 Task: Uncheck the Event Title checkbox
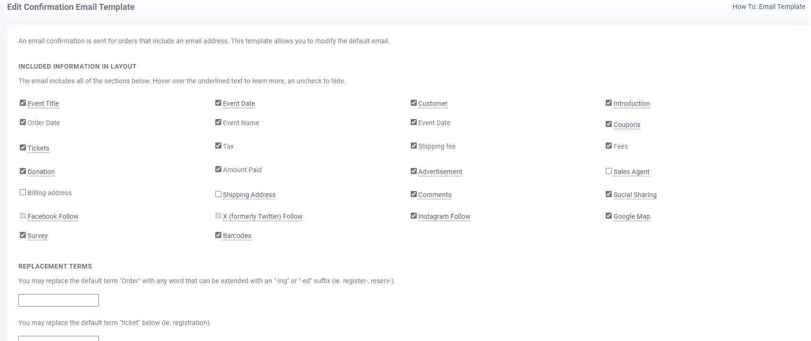tap(23, 103)
